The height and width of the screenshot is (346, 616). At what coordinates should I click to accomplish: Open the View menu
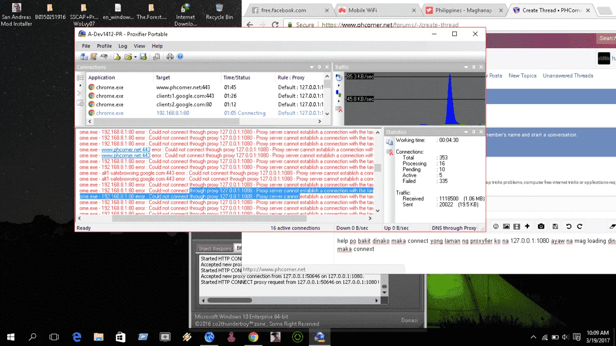click(140, 46)
